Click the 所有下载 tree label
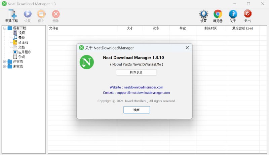 click(20, 28)
